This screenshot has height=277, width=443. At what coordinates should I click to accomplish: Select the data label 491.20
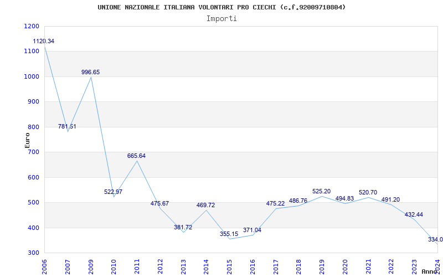tap(391, 199)
